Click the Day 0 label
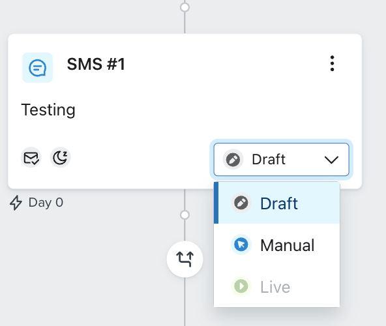The image size is (386, 326). (46, 203)
